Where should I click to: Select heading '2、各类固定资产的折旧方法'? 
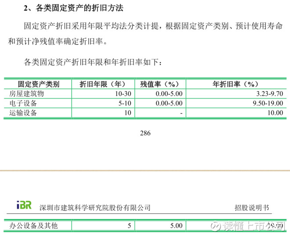pos(74,8)
